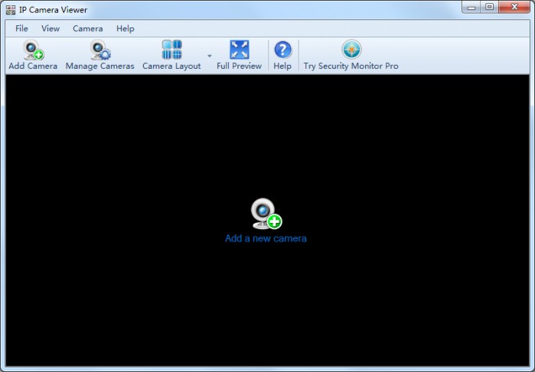Click Try Security Monitor Pro icon
The height and width of the screenshot is (372, 535).
click(x=351, y=50)
